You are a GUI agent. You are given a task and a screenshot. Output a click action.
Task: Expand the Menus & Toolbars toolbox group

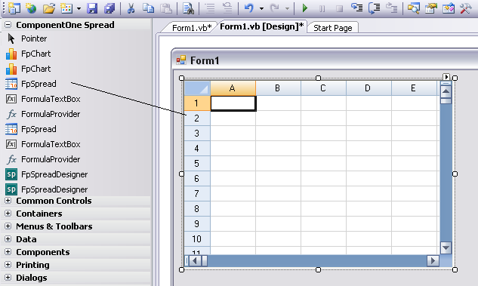[x=8, y=226]
